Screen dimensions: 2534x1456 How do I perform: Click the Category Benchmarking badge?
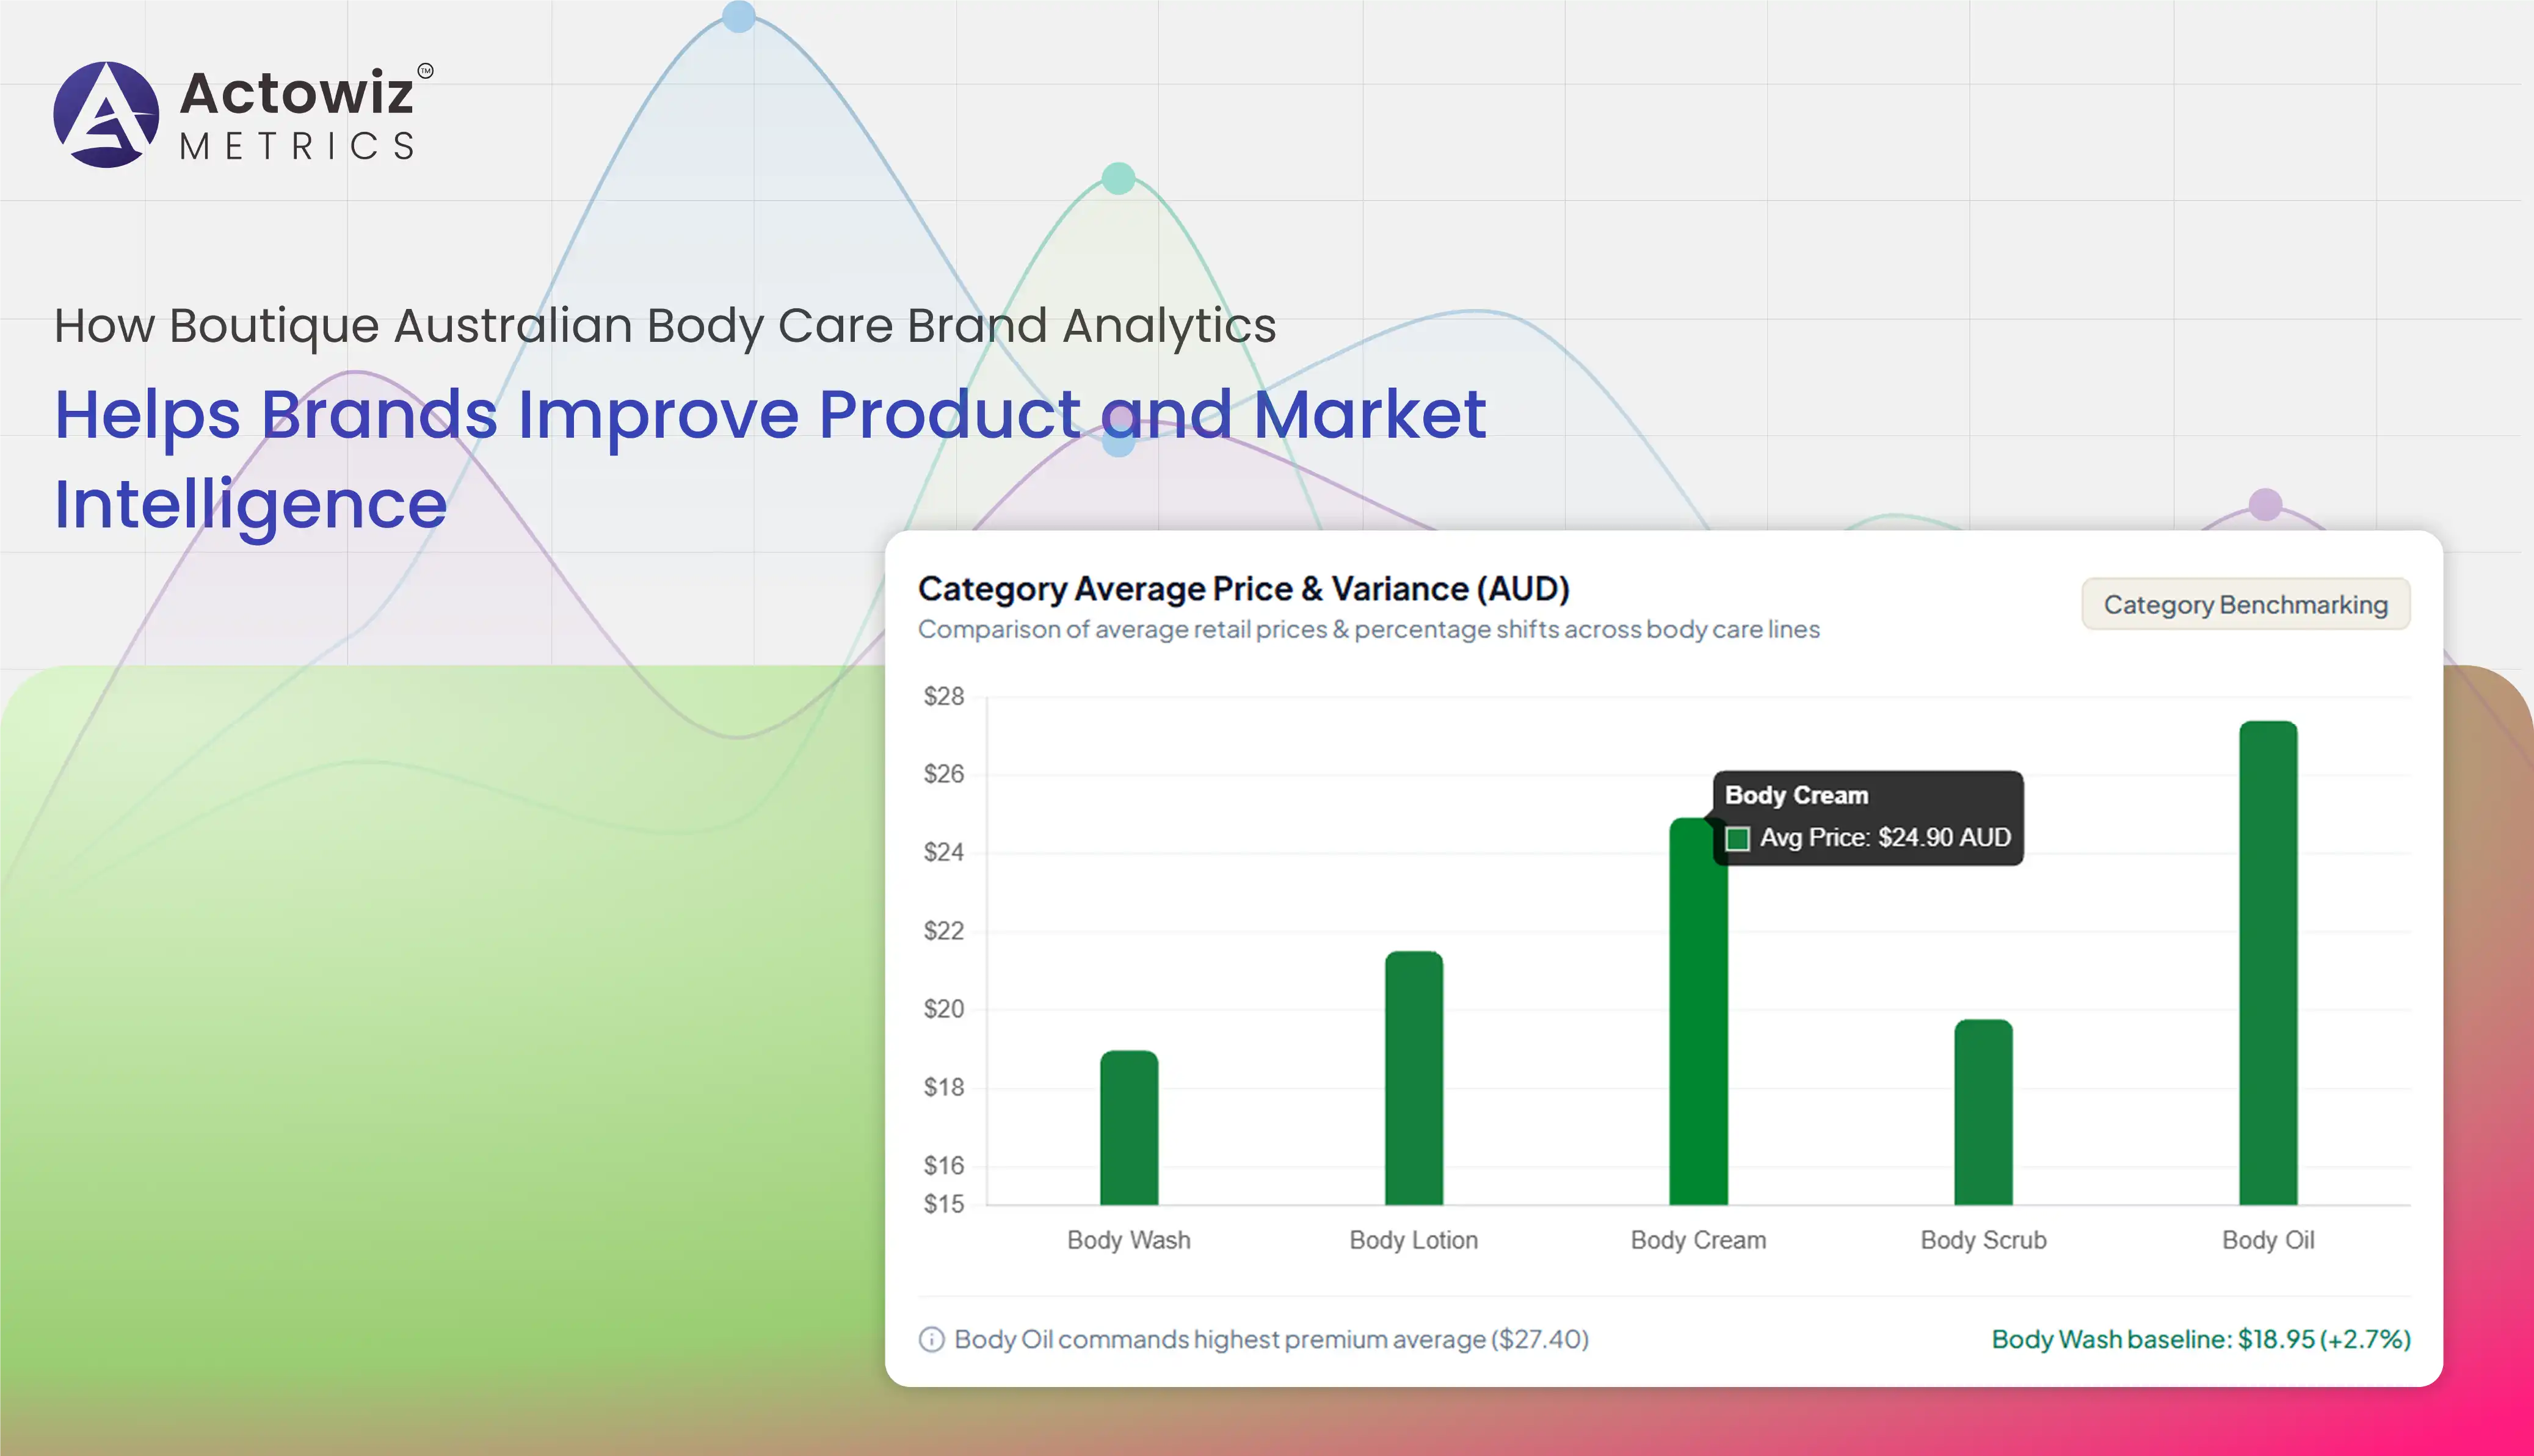2245,604
